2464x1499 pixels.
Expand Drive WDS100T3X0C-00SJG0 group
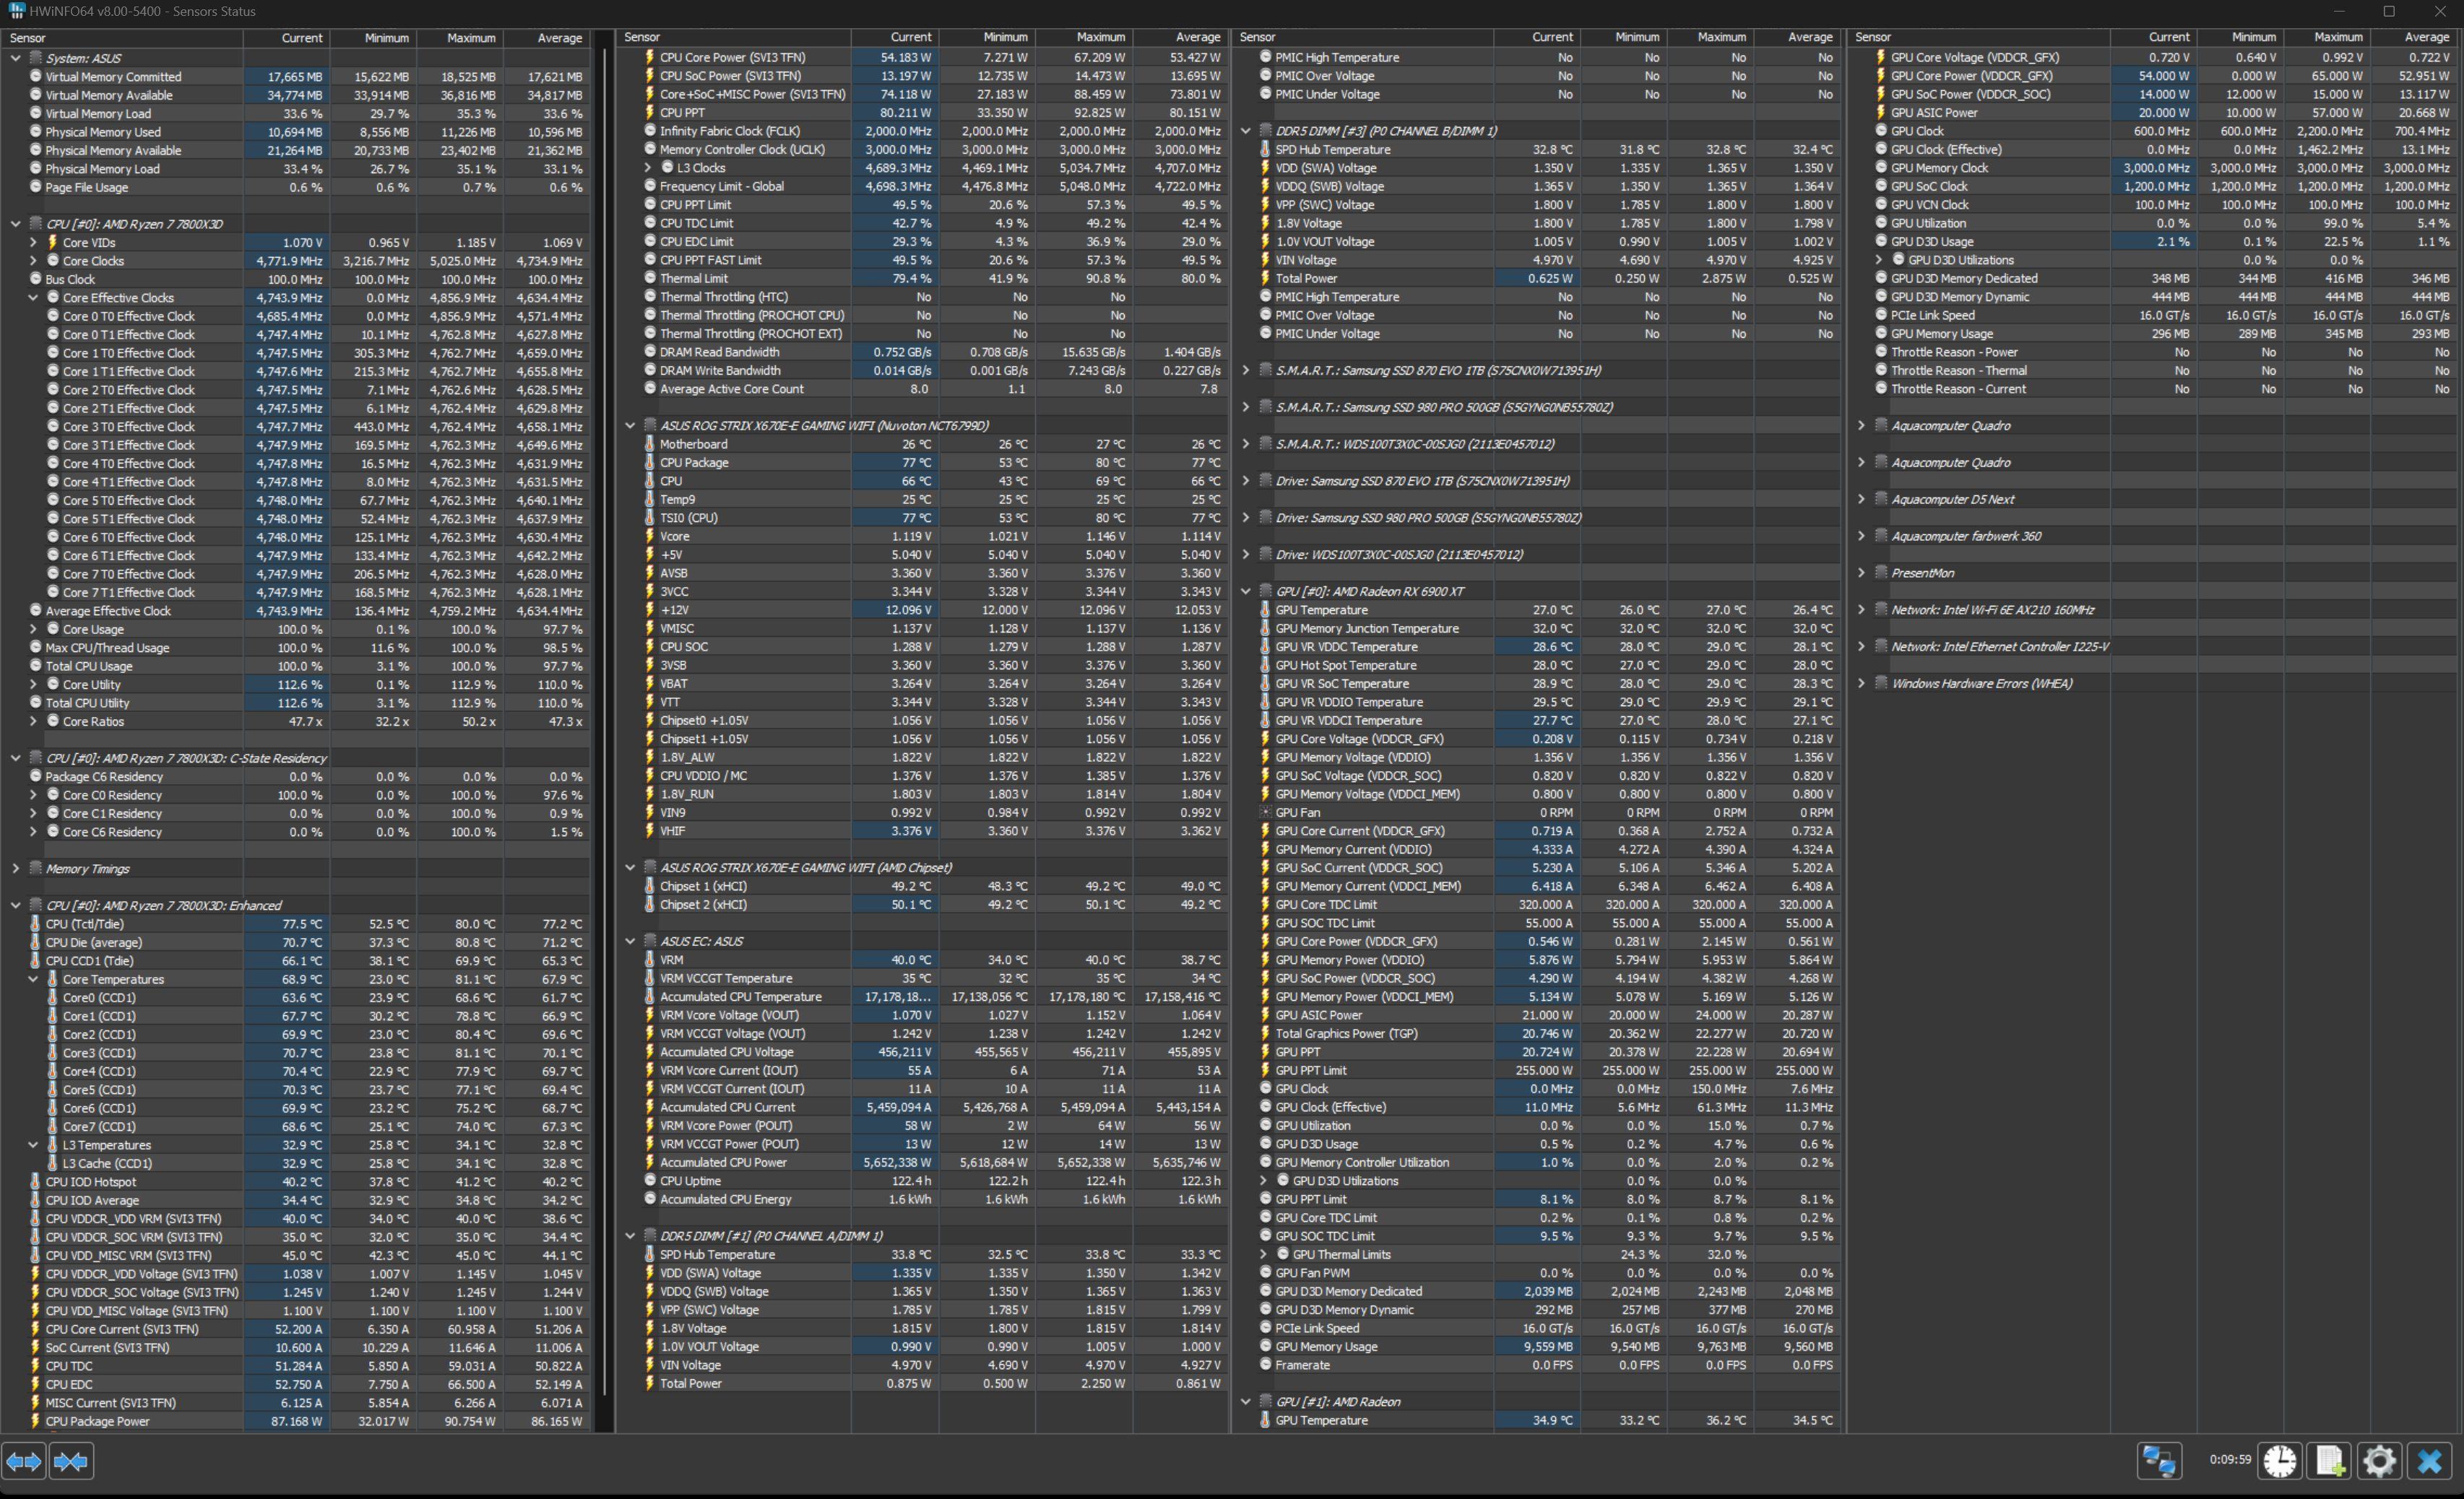[1246, 555]
